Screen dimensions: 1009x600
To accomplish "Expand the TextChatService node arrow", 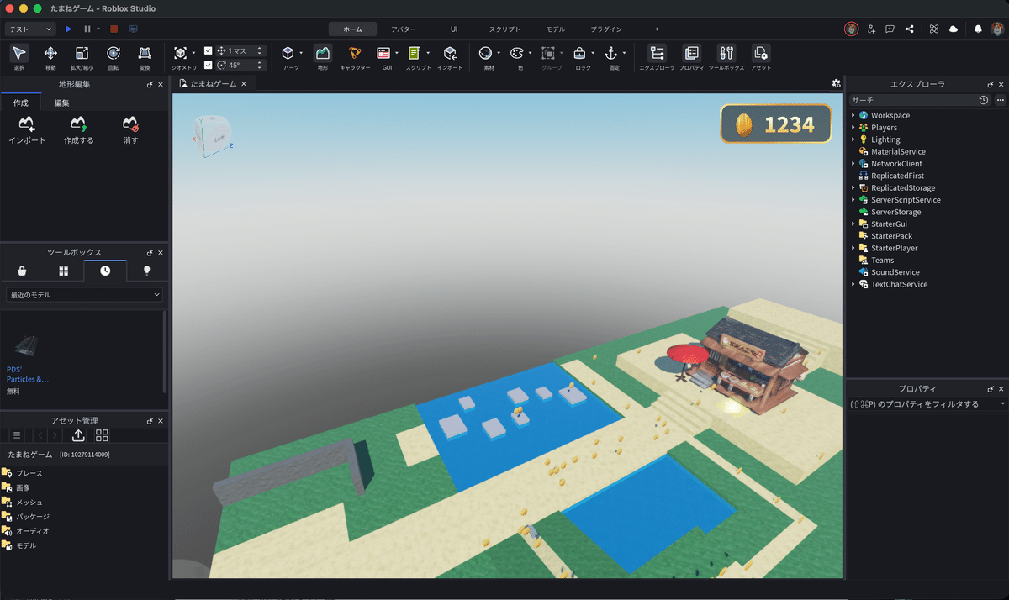I will click(853, 284).
